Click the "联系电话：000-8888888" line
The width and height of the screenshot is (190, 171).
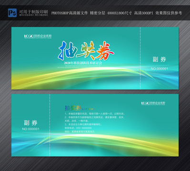point(78,128)
